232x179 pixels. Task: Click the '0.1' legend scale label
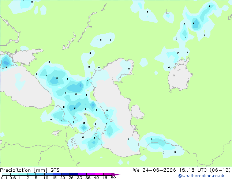(x=4, y=178)
